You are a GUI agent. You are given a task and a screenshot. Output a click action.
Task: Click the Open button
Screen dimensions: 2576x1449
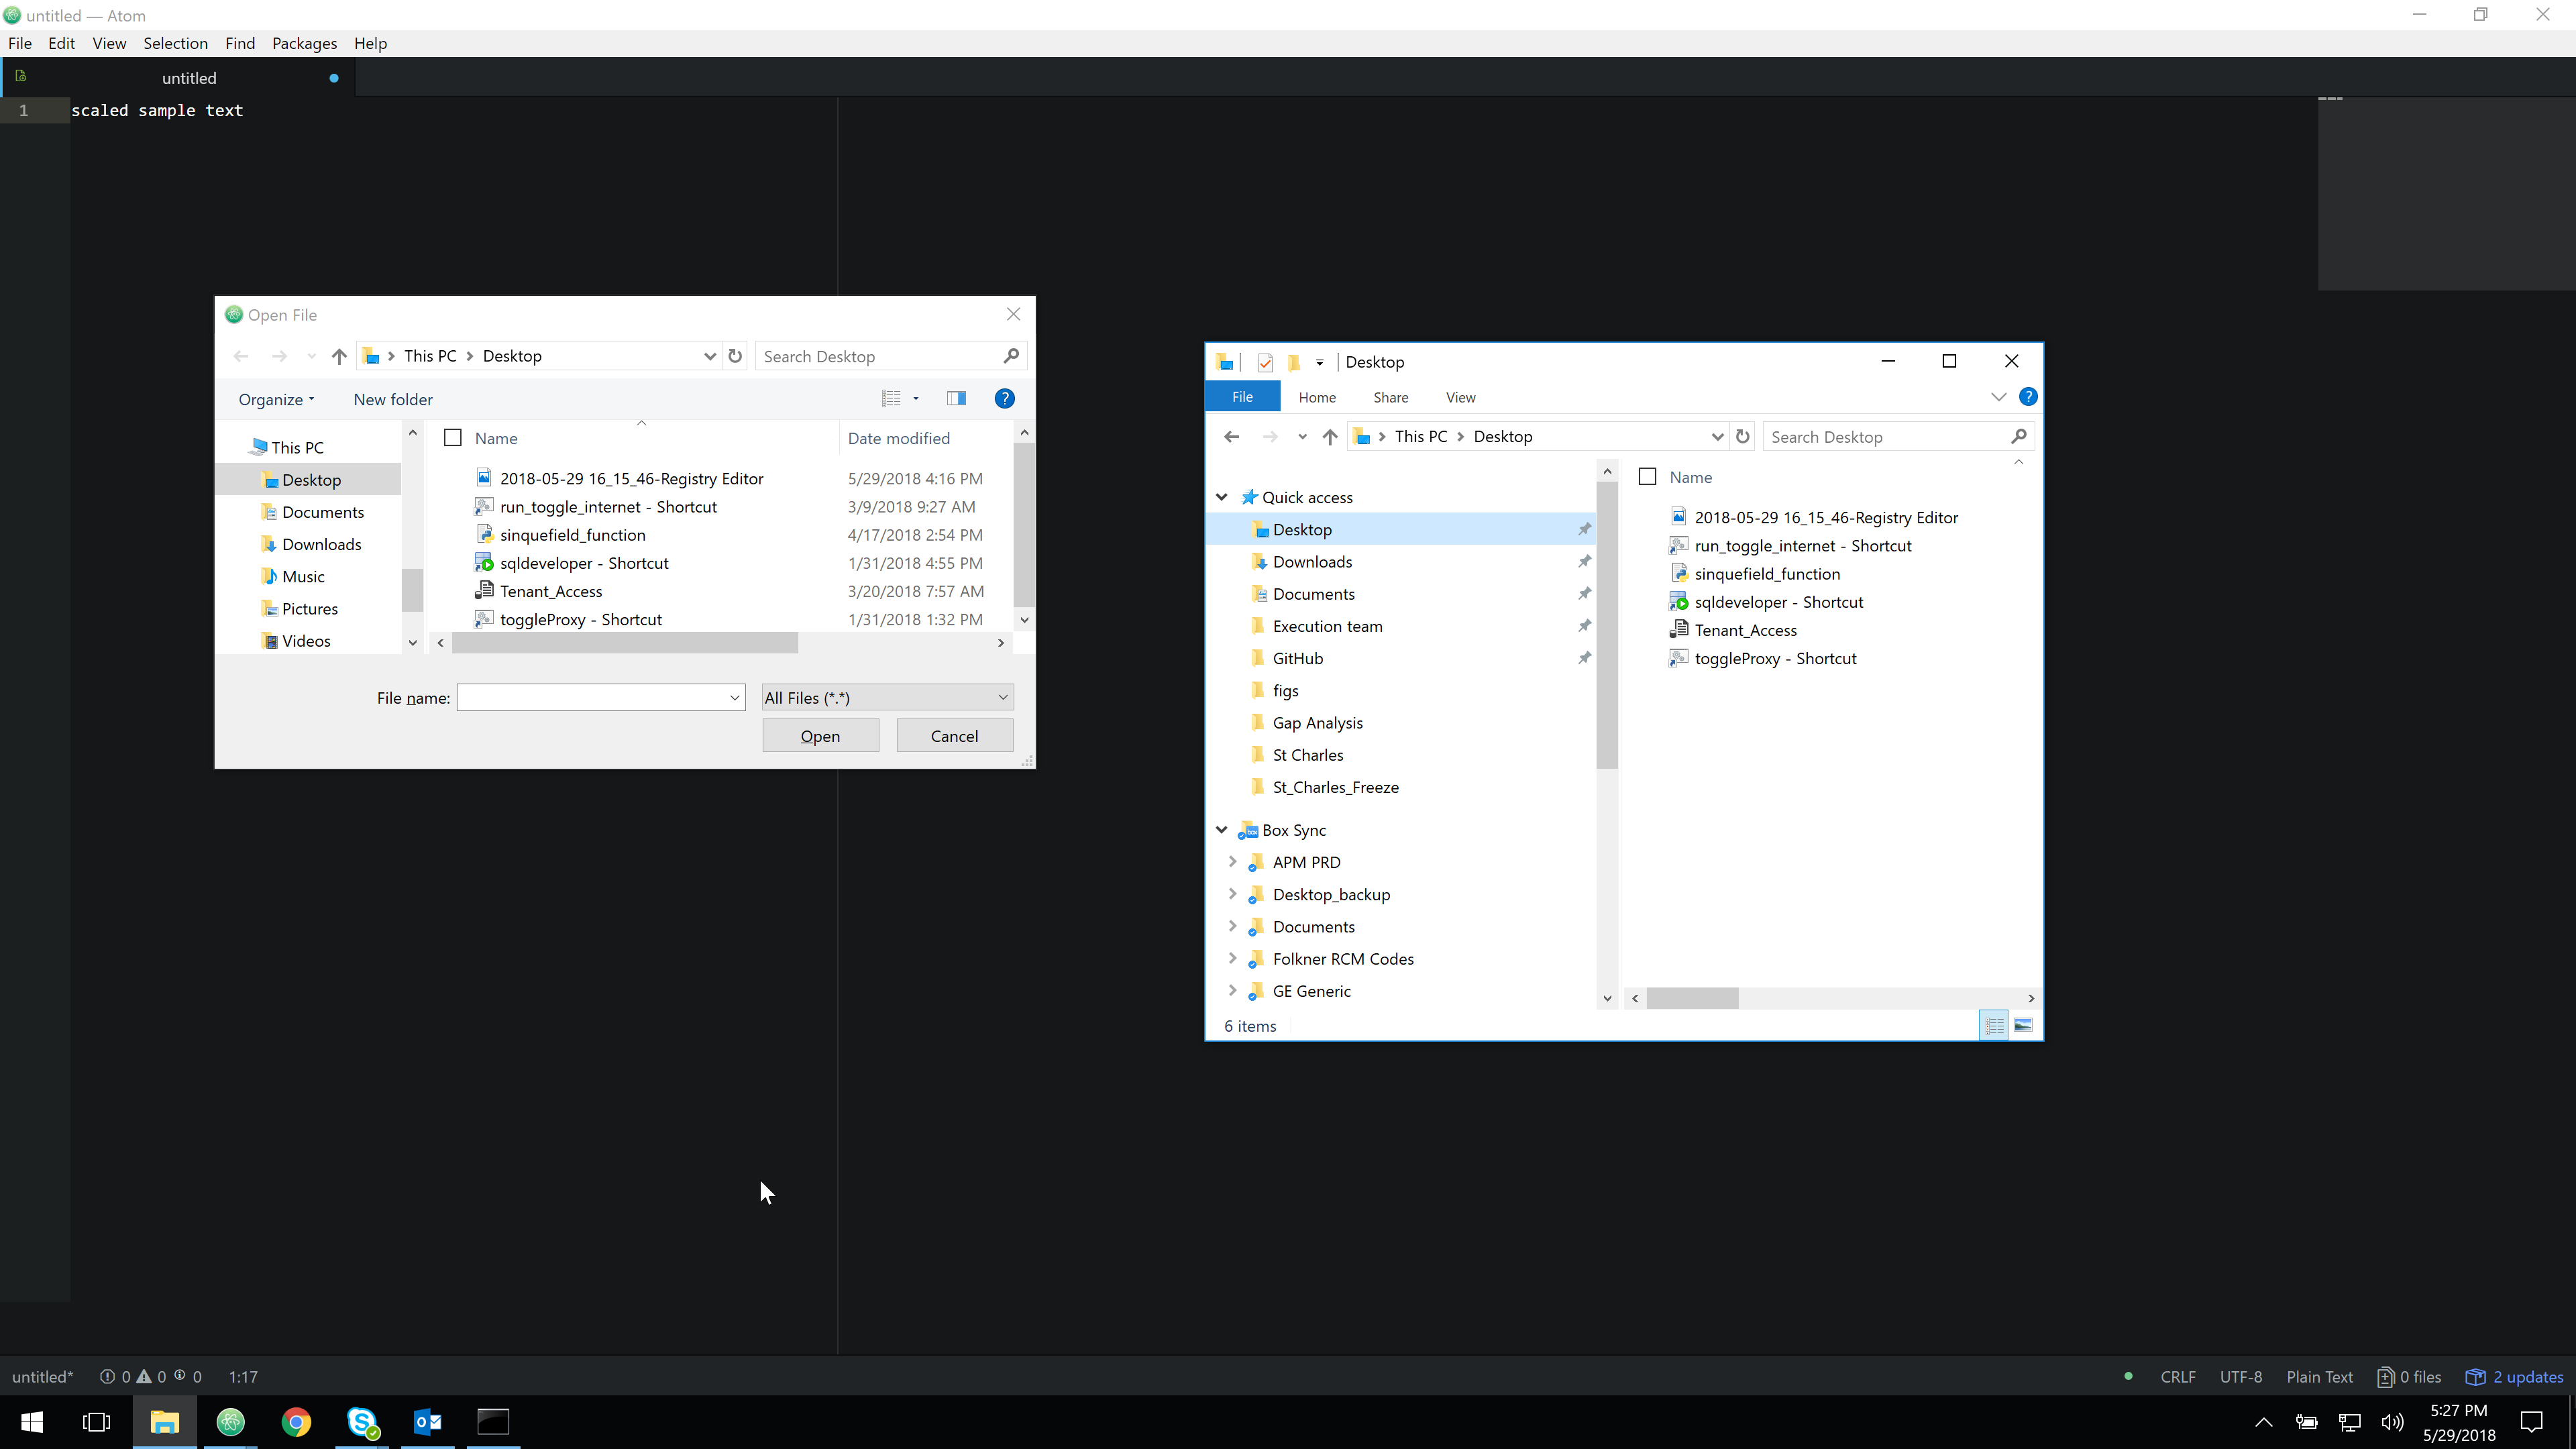[821, 736]
